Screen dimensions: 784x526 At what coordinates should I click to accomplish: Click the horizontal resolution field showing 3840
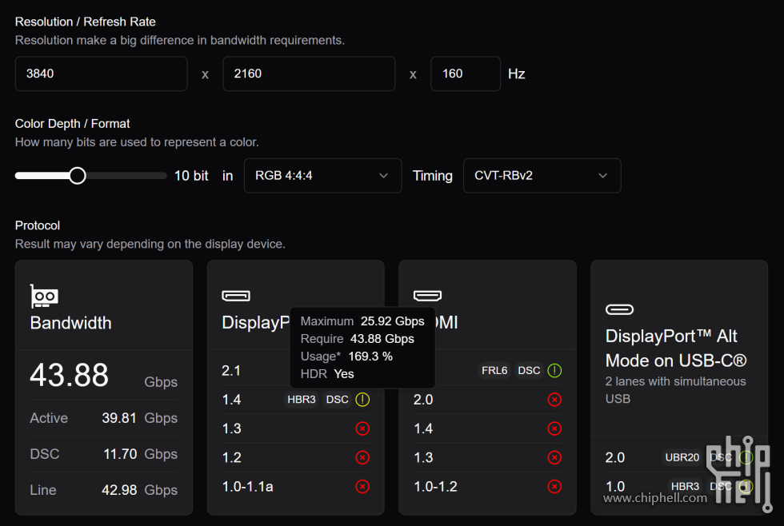[x=101, y=74]
